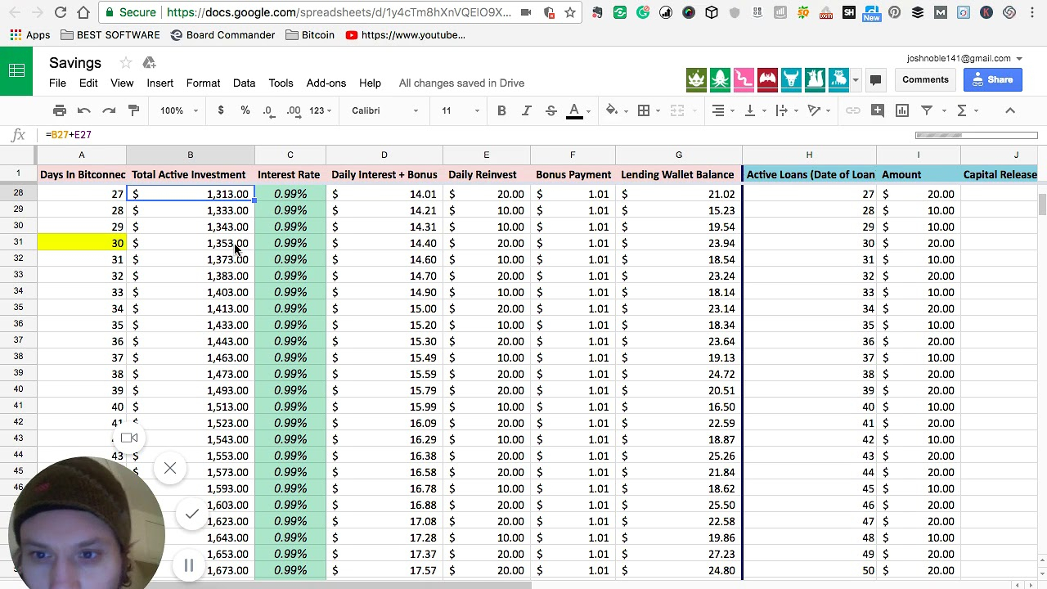Format selection as percent

[245, 110]
